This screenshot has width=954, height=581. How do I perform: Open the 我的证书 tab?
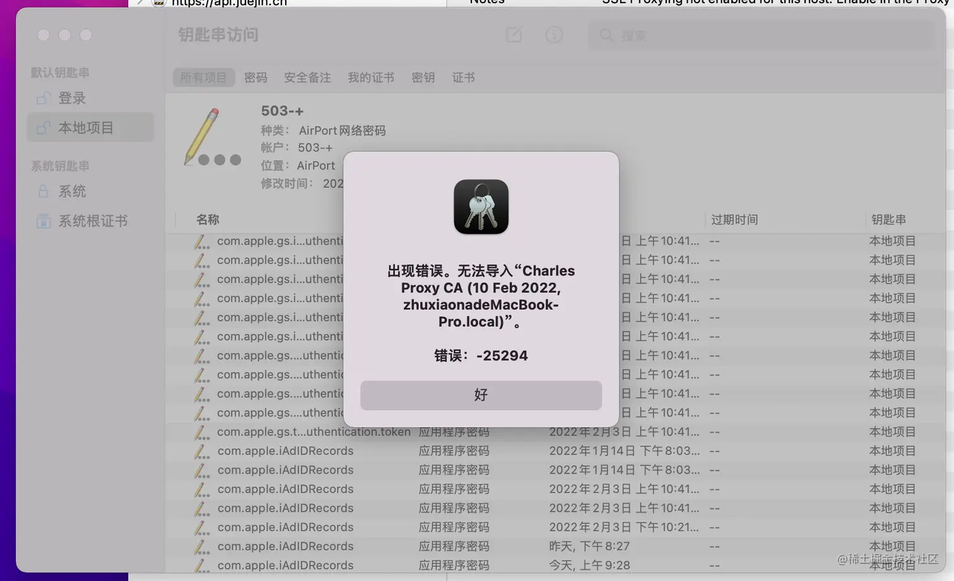point(371,78)
